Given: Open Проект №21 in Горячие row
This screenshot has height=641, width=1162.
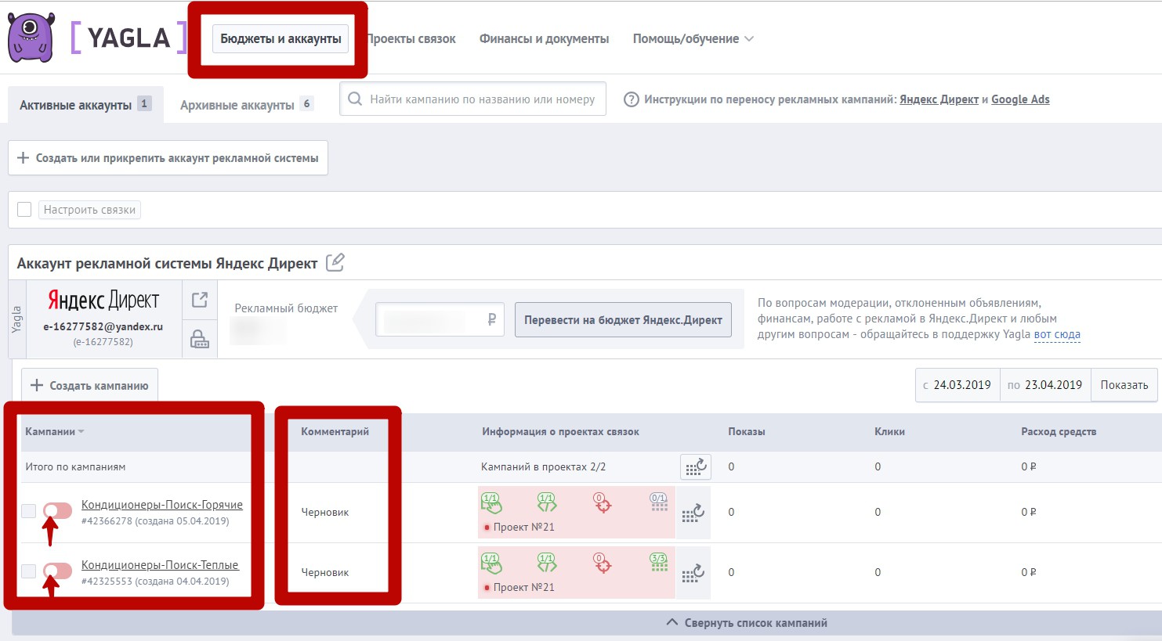Looking at the screenshot, I should click(523, 528).
